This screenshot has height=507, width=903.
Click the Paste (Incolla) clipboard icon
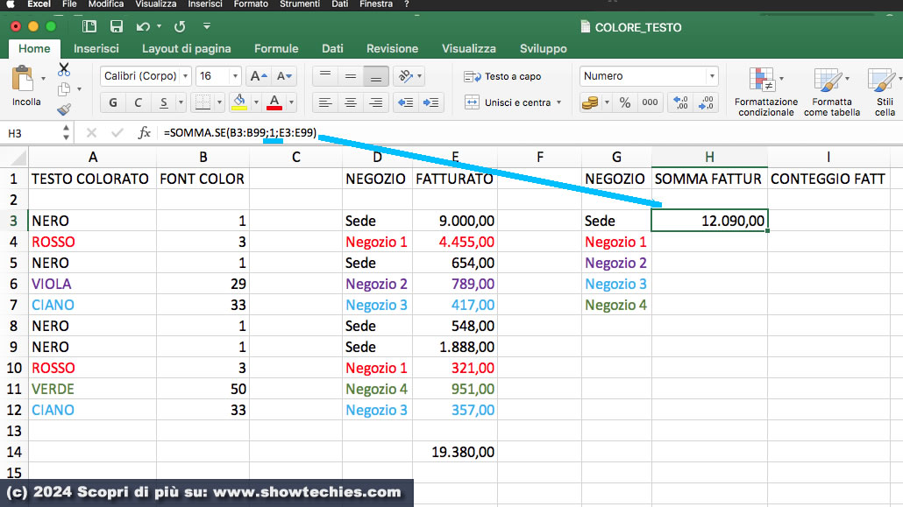coord(23,79)
